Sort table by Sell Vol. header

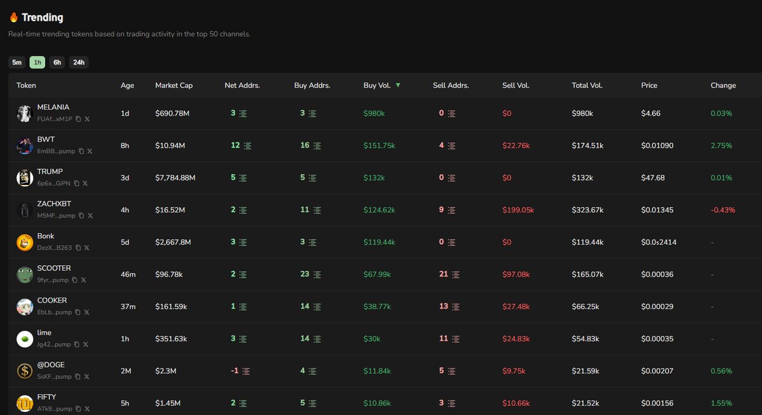(516, 85)
